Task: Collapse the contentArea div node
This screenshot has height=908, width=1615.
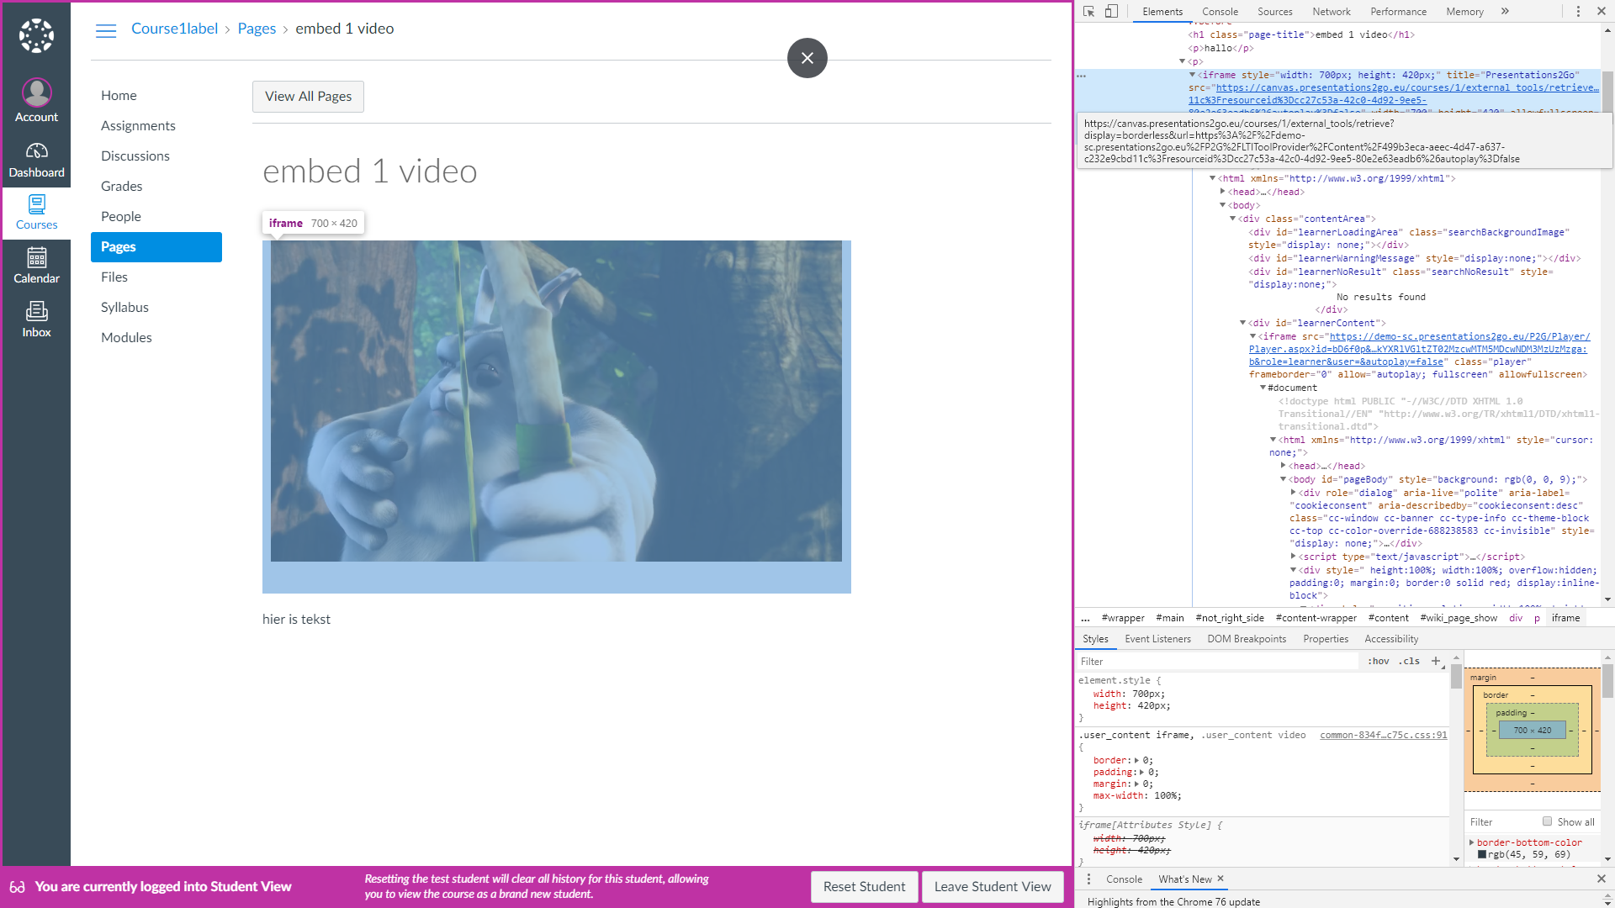Action: 1232,219
